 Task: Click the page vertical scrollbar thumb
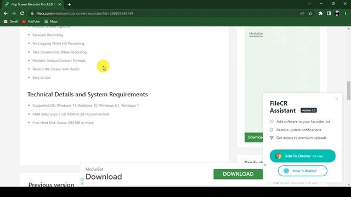(349, 91)
